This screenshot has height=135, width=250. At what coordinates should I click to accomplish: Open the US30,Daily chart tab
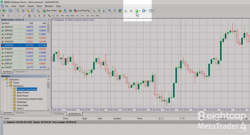point(59,114)
